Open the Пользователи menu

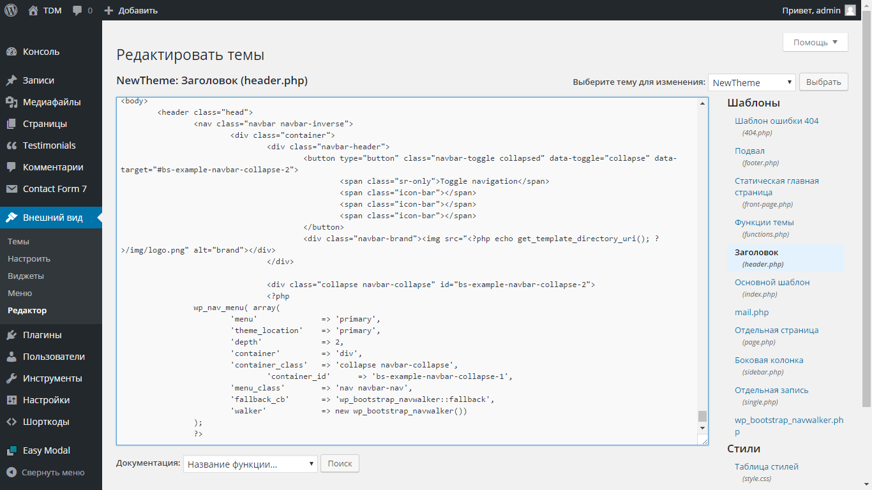coord(51,357)
